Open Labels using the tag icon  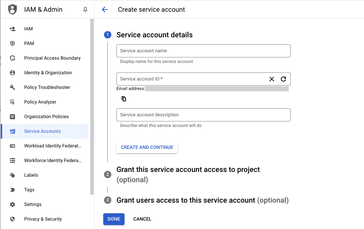[13, 175]
